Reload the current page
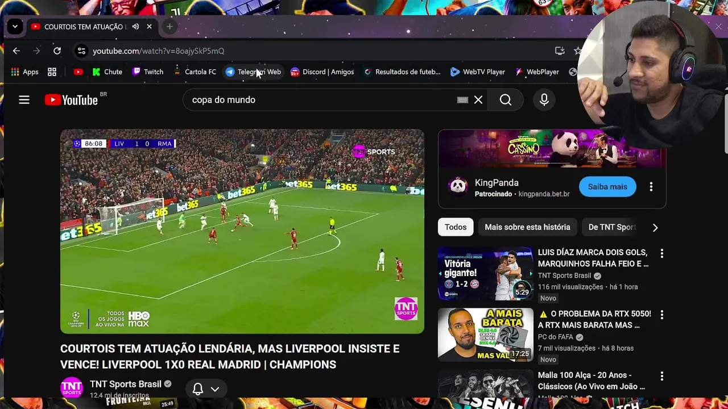The height and width of the screenshot is (409, 728). (57, 51)
